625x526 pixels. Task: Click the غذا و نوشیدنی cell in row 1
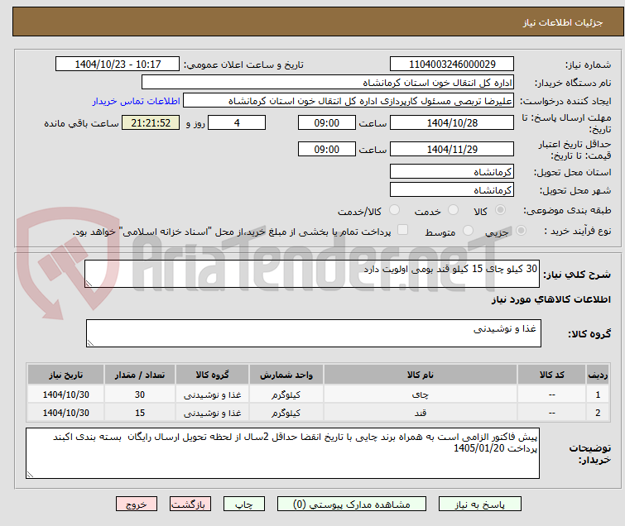pos(212,394)
